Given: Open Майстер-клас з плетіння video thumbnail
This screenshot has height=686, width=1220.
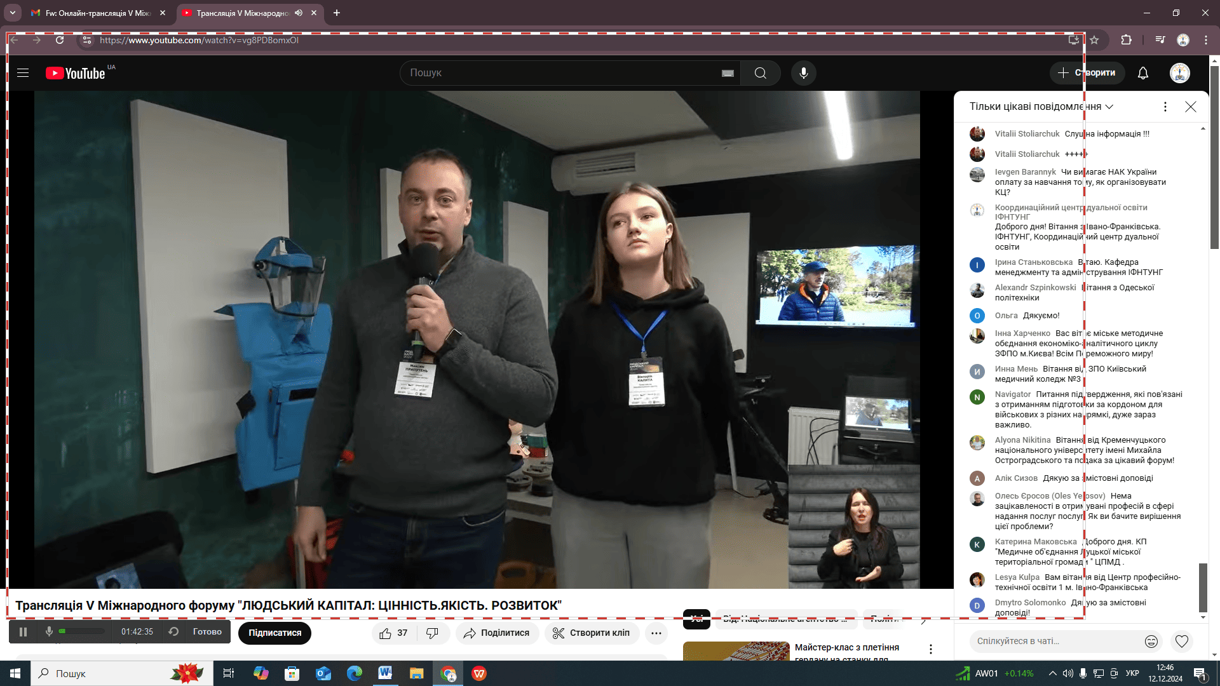Looking at the screenshot, I should coord(736,651).
